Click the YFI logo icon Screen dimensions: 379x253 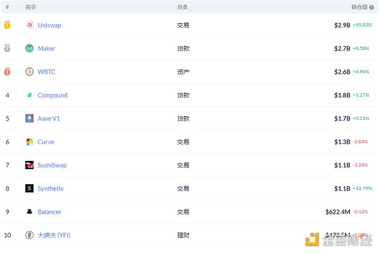[x=29, y=235]
